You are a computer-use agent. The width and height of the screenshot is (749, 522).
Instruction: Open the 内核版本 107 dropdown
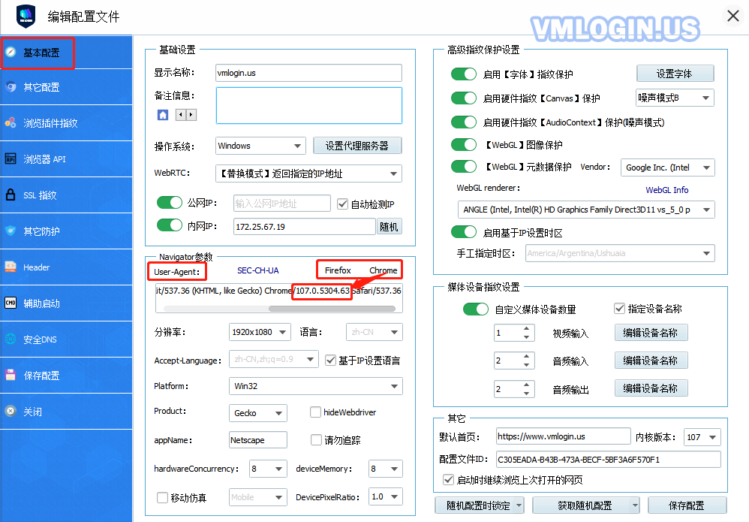[702, 437]
